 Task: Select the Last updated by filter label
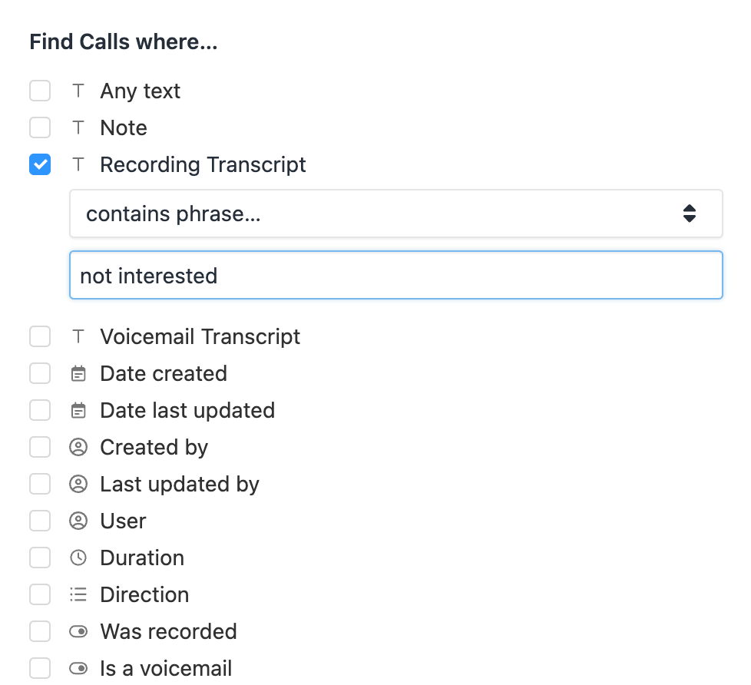tap(180, 485)
